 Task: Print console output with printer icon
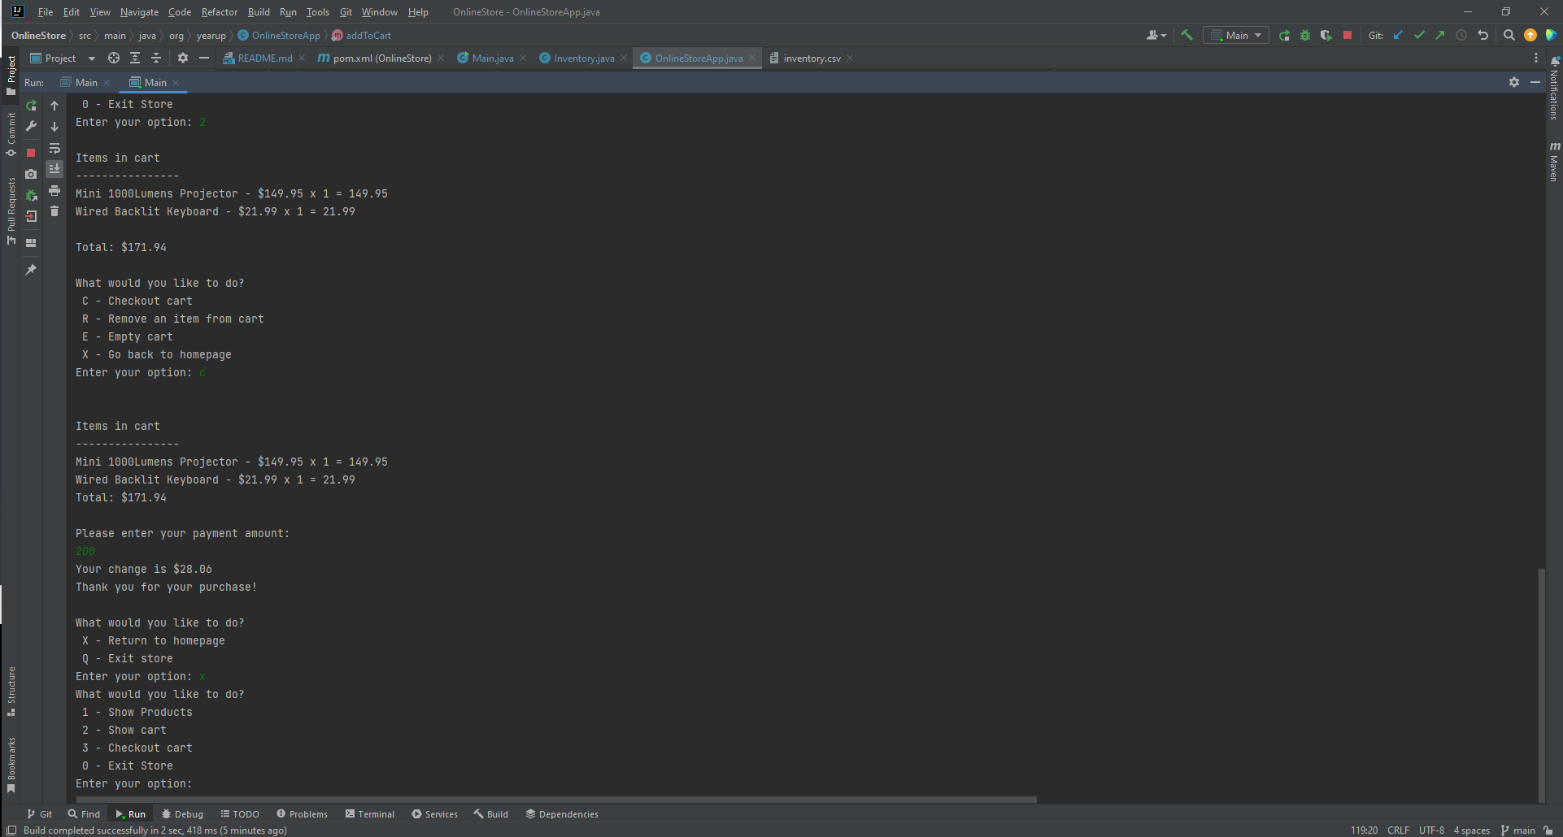54,190
